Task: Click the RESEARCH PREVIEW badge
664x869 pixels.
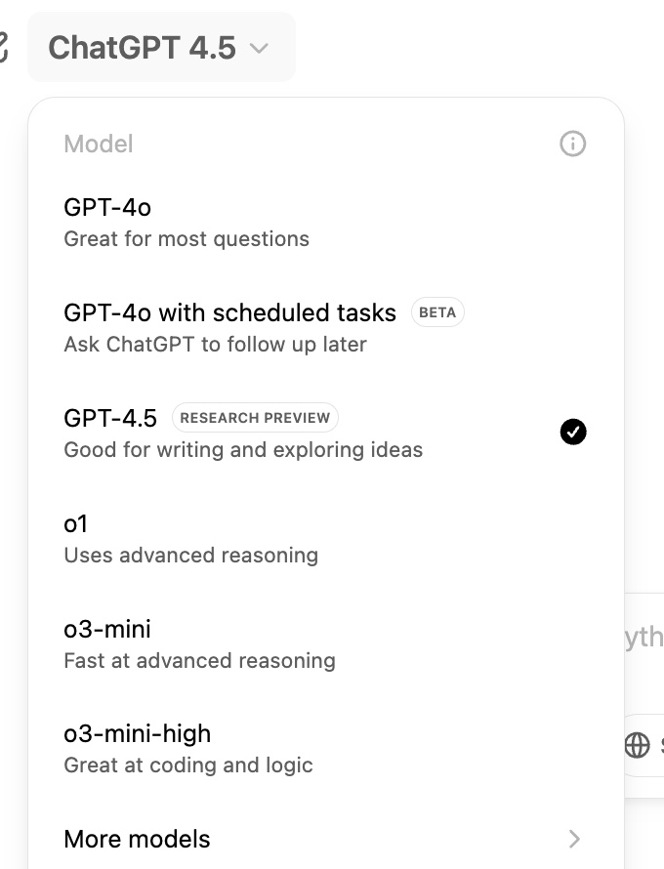Action: tap(255, 418)
